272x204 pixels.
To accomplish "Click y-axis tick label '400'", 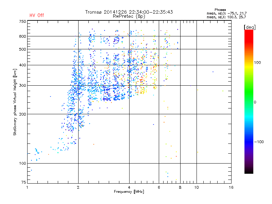I will (22, 65).
